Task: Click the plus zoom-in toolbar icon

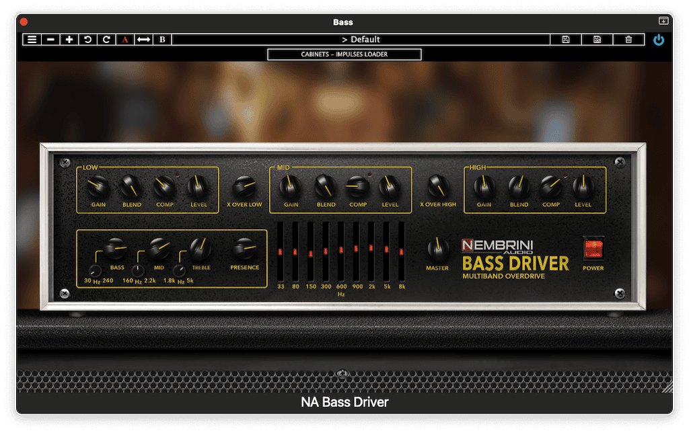Action: [x=69, y=40]
